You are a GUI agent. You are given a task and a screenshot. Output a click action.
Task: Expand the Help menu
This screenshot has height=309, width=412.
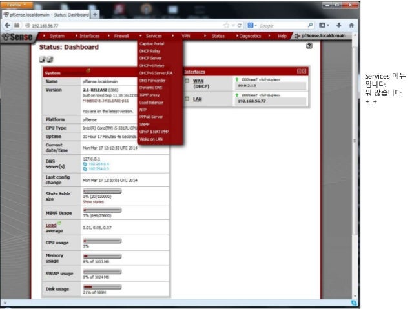pos(282,36)
